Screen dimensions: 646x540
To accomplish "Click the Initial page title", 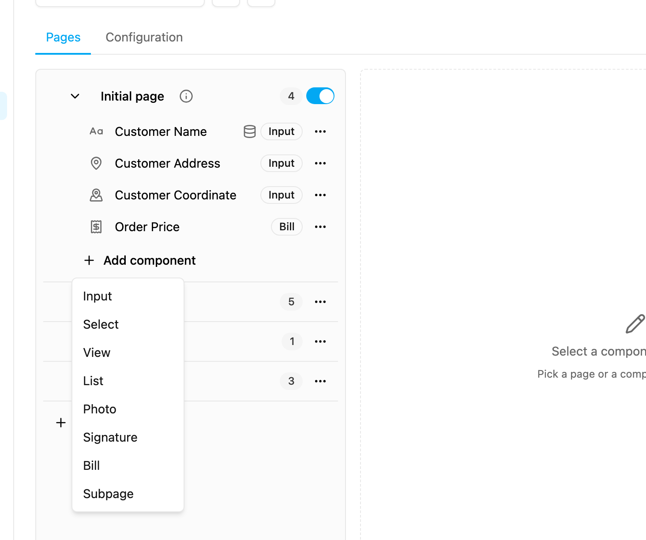I will pyautogui.click(x=132, y=96).
